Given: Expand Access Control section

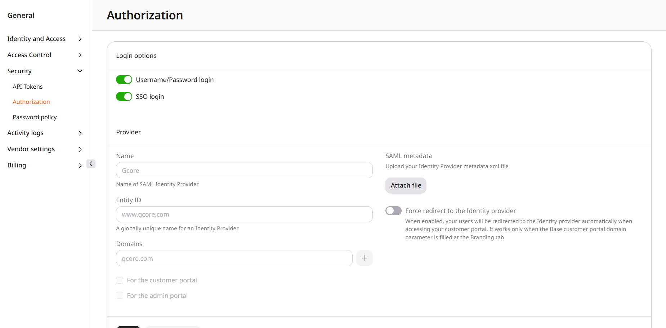Looking at the screenshot, I should tap(45, 55).
